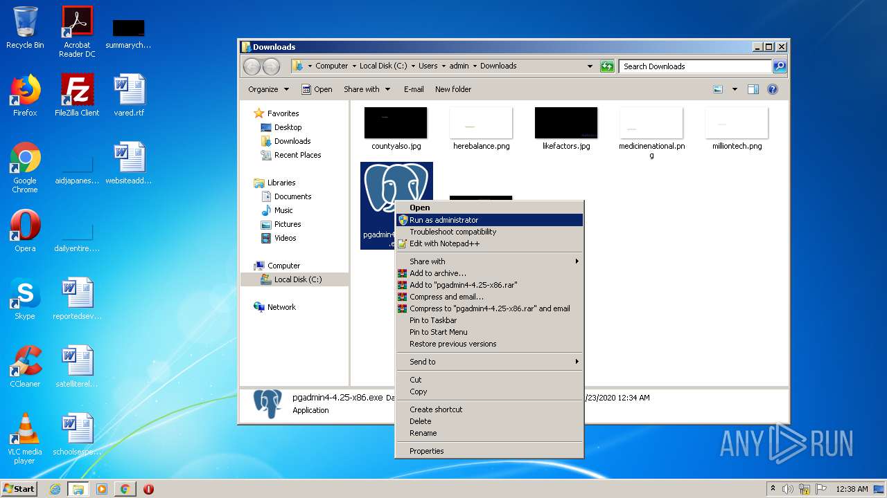Open the Recycle Bin desktop icon
The width and height of the screenshot is (887, 498).
pos(25,28)
